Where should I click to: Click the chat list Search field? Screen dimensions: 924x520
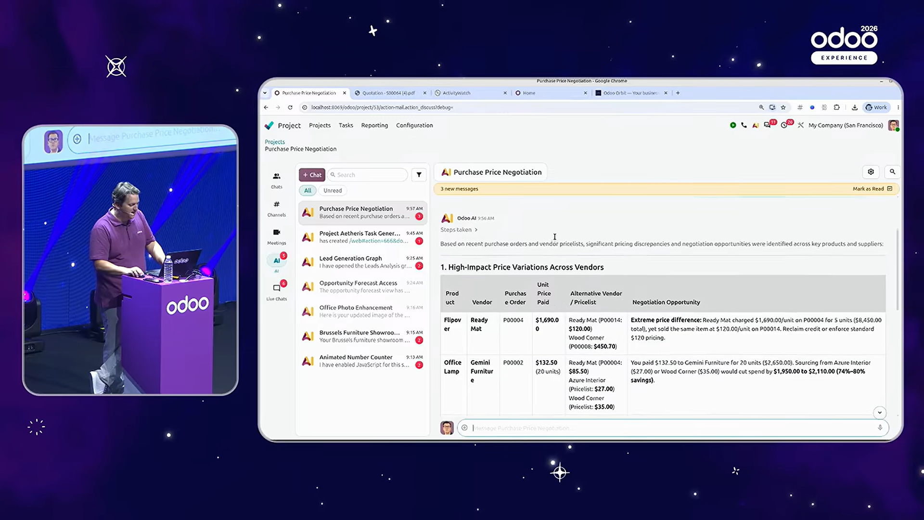point(368,175)
